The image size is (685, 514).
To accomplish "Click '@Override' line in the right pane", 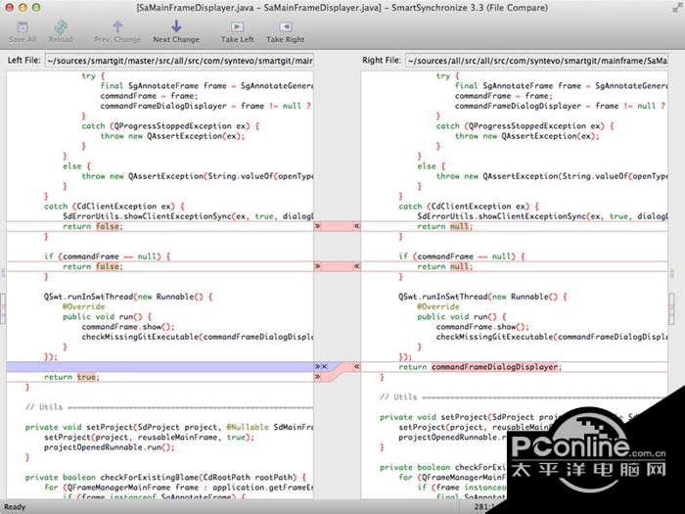I will pyautogui.click(x=438, y=306).
